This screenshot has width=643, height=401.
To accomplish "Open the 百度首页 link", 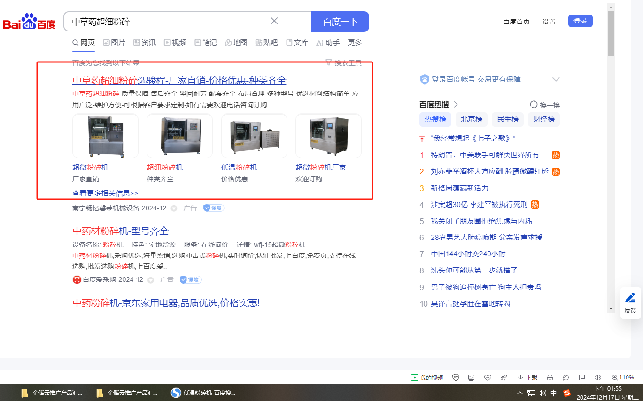I will click(516, 22).
